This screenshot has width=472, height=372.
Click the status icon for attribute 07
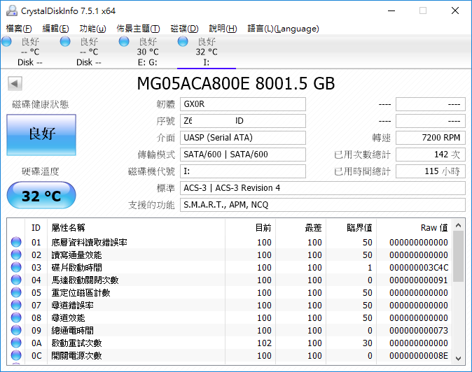(16, 305)
